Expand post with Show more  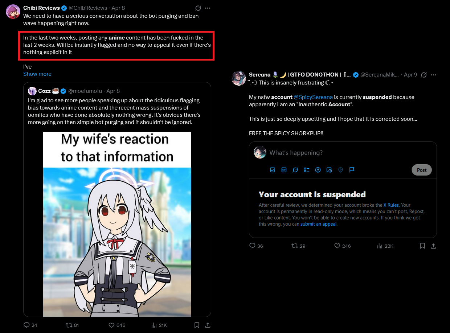(37, 74)
